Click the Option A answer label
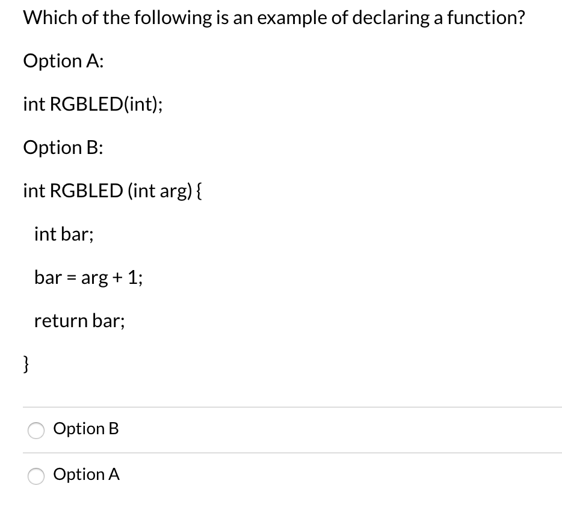Viewport: 562px width, 510px height. tap(87, 475)
